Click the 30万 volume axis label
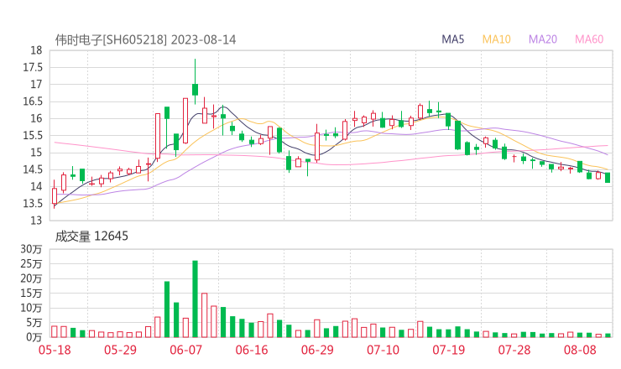 [31, 249]
